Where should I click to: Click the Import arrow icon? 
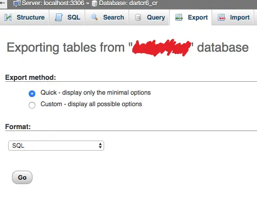tap(222, 17)
